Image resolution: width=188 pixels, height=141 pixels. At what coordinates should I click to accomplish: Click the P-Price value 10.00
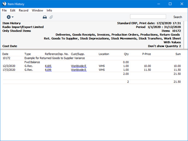[x=147, y=66]
